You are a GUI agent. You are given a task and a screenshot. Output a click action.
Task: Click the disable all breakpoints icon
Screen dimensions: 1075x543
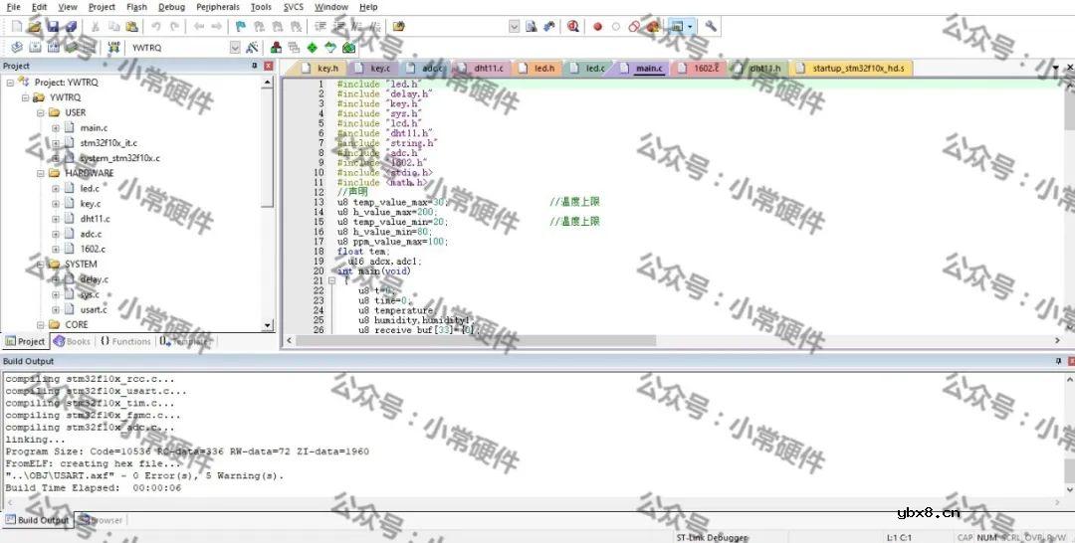pos(634,27)
